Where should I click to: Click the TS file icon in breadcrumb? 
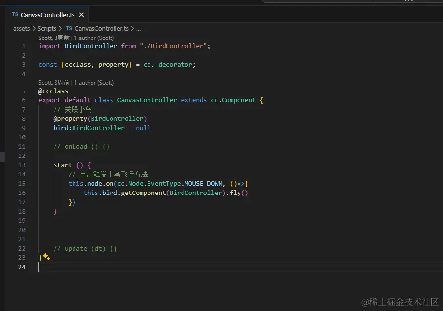(69, 28)
